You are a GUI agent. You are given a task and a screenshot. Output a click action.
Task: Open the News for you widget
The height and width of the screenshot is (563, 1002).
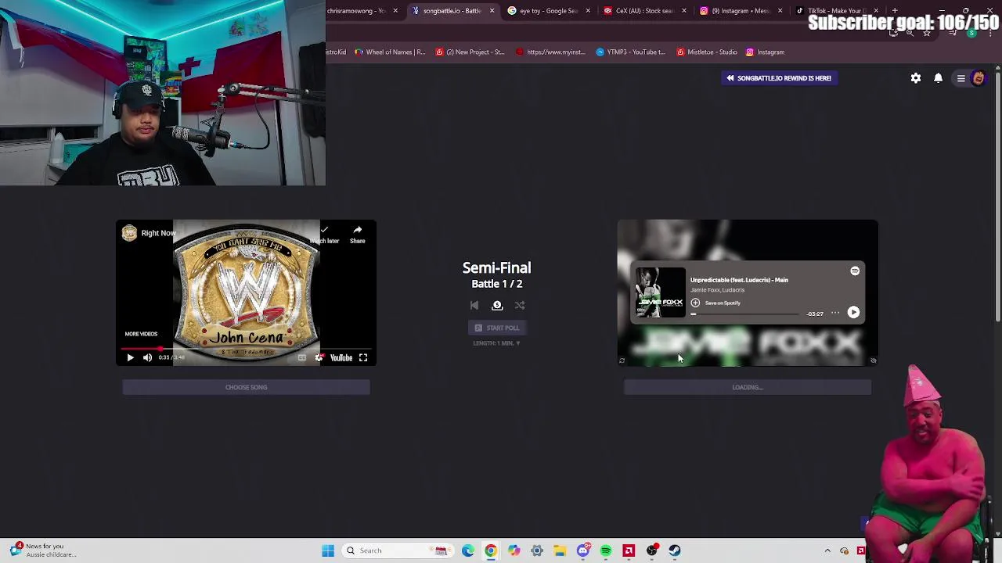(43, 550)
